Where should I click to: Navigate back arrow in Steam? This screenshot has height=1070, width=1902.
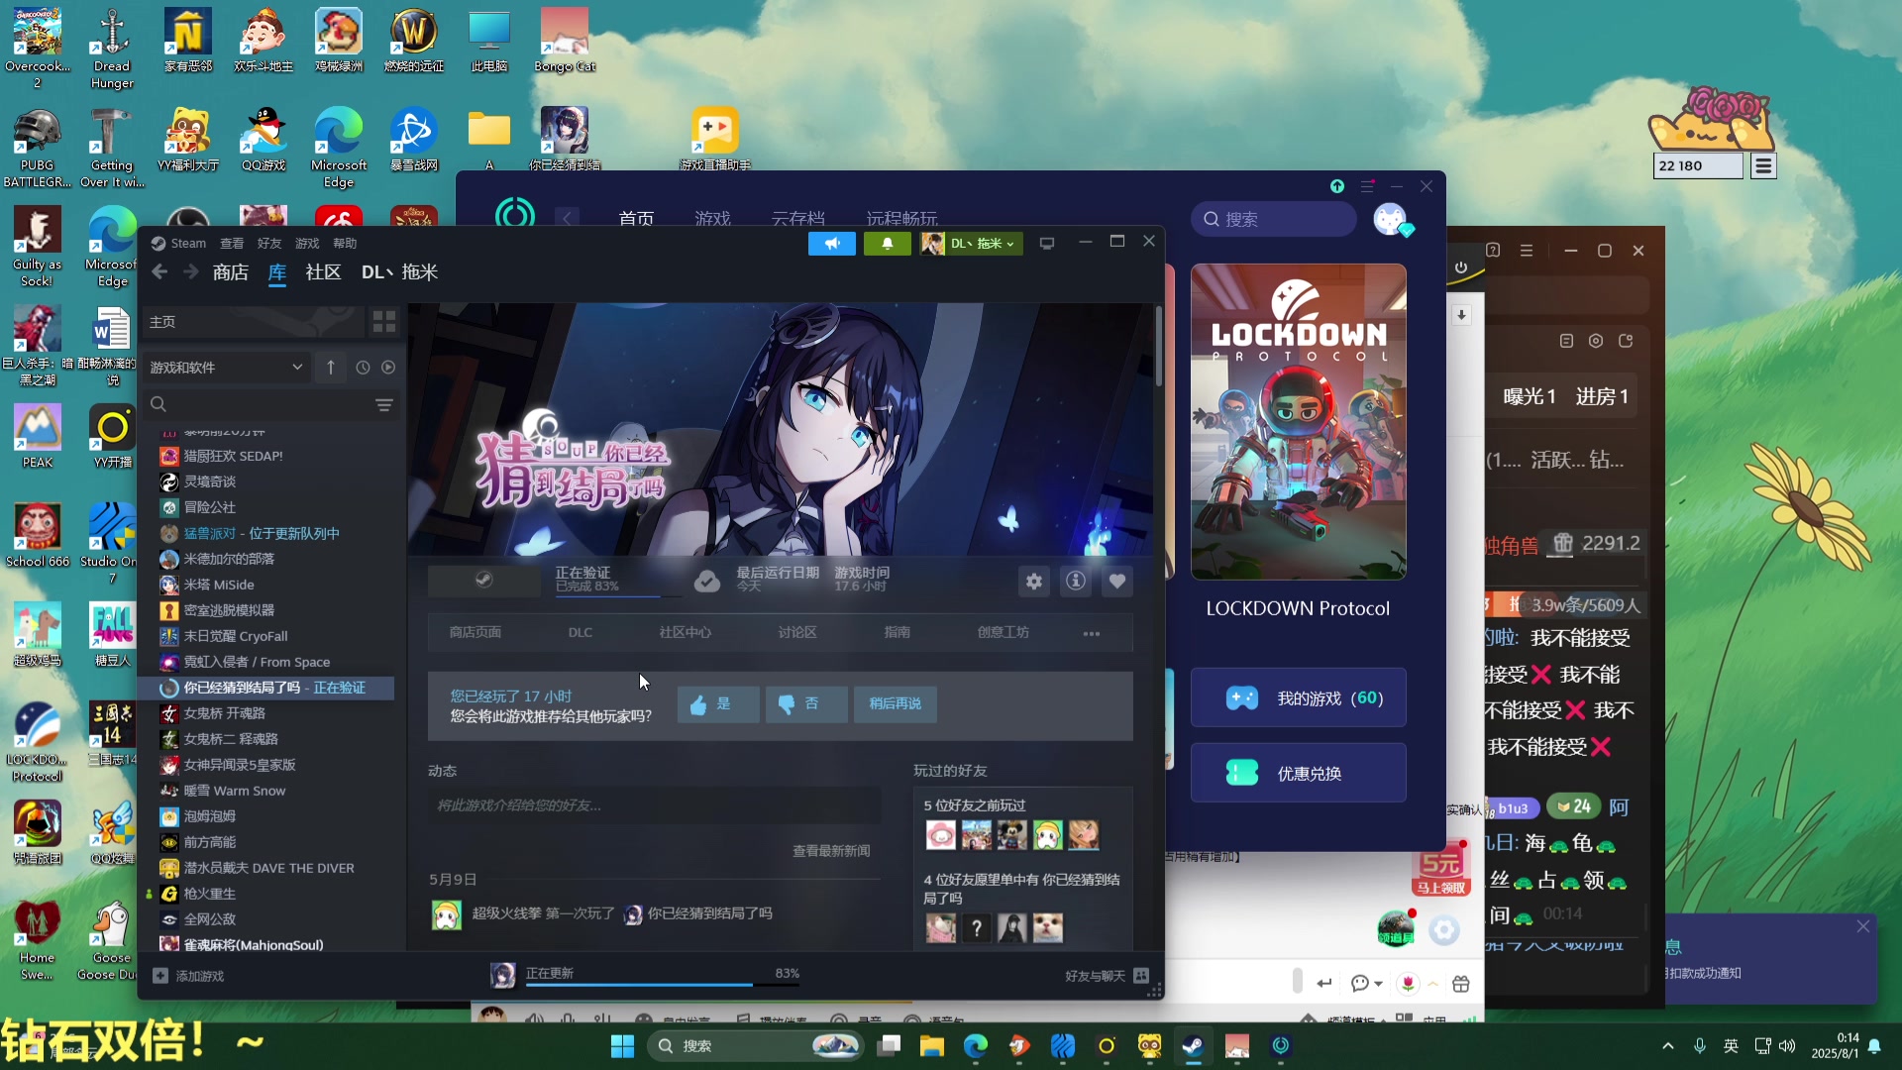pyautogui.click(x=160, y=271)
